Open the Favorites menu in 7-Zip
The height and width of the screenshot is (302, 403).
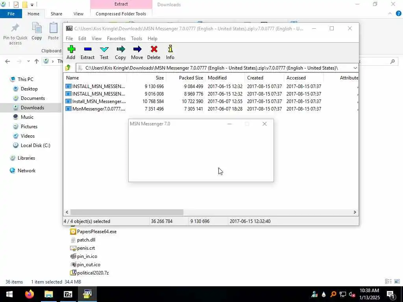(x=116, y=39)
